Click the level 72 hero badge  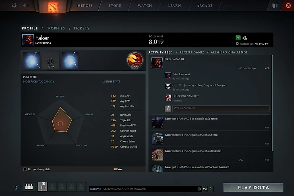coord(135,60)
